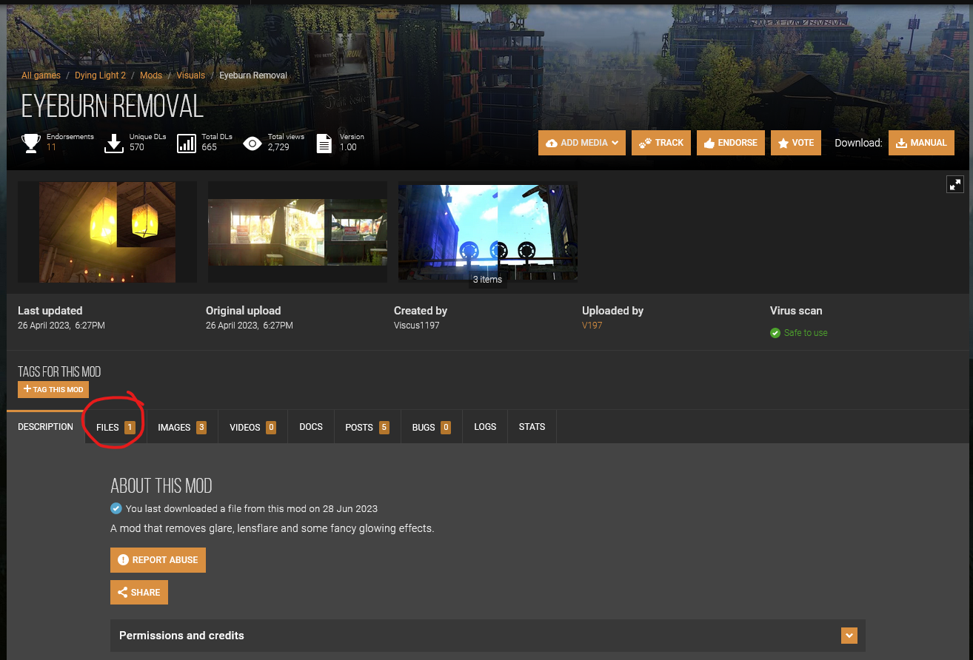Open the Visuals category breadcrumb
Screen dimensions: 973x660
[x=191, y=75]
